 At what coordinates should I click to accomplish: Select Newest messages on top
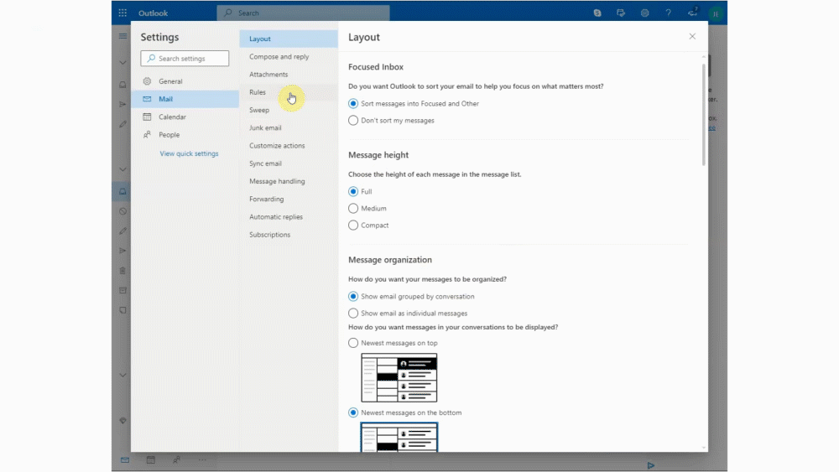353,343
